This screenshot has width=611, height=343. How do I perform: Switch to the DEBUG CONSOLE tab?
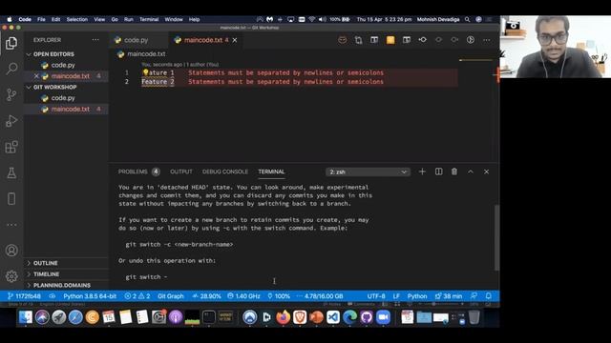point(225,171)
